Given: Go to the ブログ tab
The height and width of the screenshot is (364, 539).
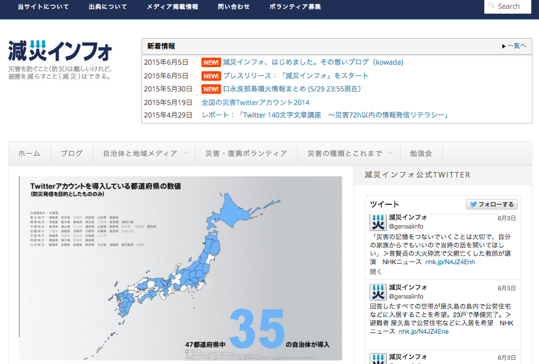Looking at the screenshot, I should (x=72, y=154).
